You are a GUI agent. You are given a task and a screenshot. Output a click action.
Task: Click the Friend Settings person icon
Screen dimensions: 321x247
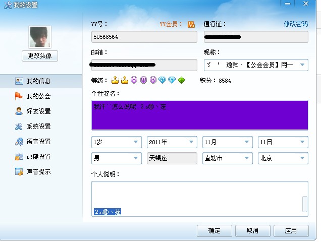[19, 111]
